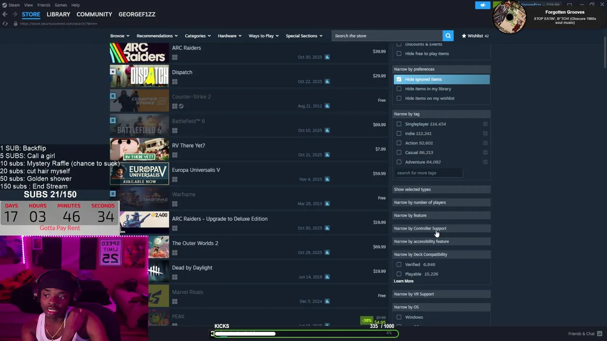The image size is (607, 341).
Task: Open the Browse dropdown
Action: click(x=120, y=36)
